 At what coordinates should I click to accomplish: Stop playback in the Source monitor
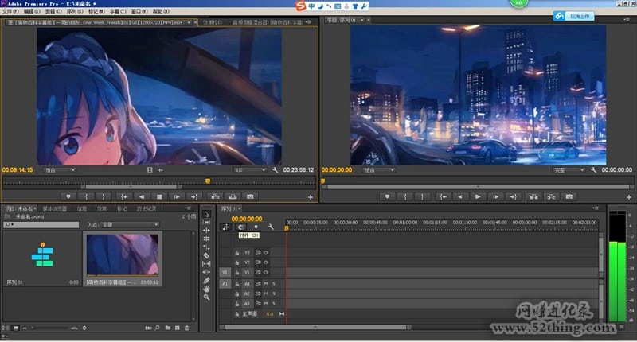click(159, 196)
